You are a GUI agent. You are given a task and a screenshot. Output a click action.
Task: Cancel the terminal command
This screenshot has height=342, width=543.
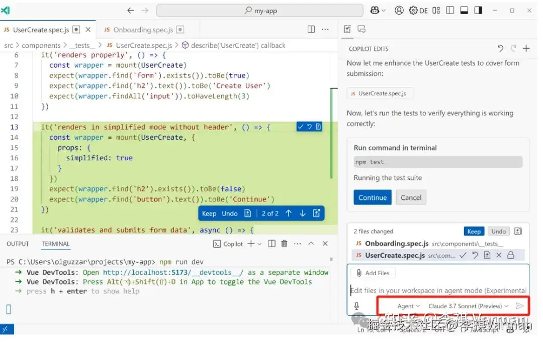click(x=411, y=197)
